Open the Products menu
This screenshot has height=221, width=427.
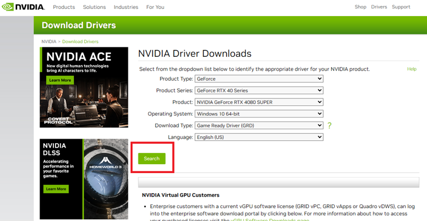(x=64, y=7)
